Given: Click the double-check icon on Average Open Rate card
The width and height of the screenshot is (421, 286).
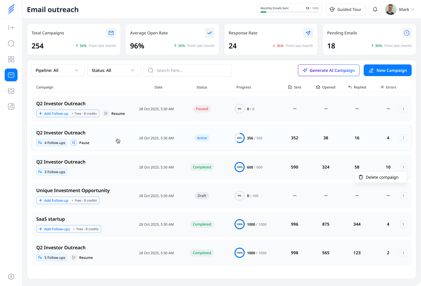Looking at the screenshot, I should 210,33.
